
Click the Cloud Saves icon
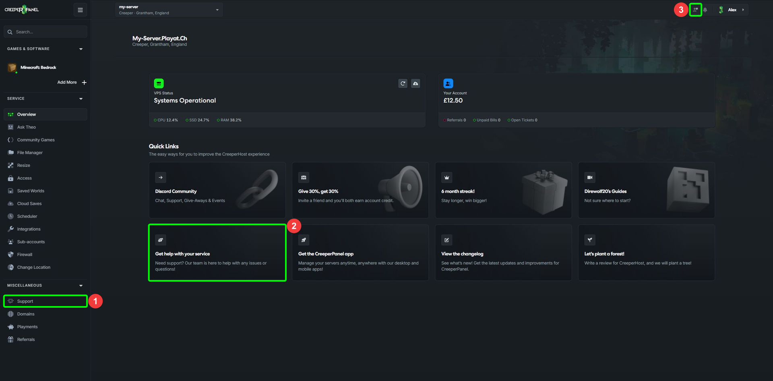(11, 204)
